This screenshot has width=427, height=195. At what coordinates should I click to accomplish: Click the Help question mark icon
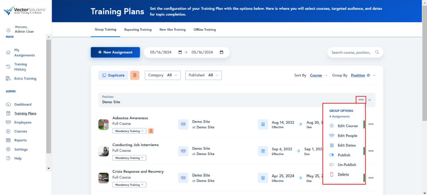click(x=18, y=158)
